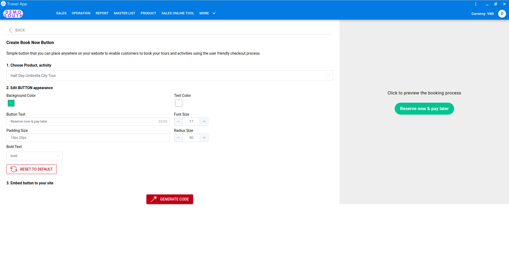Click the Reserve now & pay later preview button

coord(424,108)
